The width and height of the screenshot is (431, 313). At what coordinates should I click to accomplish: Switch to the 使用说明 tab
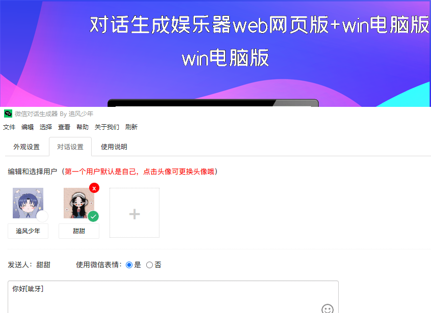[114, 147]
